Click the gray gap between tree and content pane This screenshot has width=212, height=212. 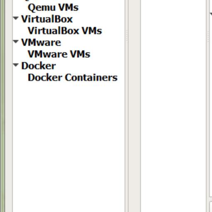[x=134, y=106]
